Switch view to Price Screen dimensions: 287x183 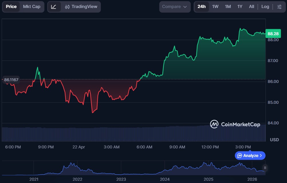click(x=11, y=7)
